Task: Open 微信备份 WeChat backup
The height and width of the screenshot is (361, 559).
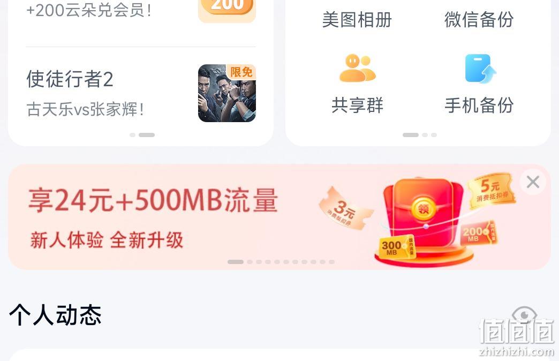Action: pos(479,20)
